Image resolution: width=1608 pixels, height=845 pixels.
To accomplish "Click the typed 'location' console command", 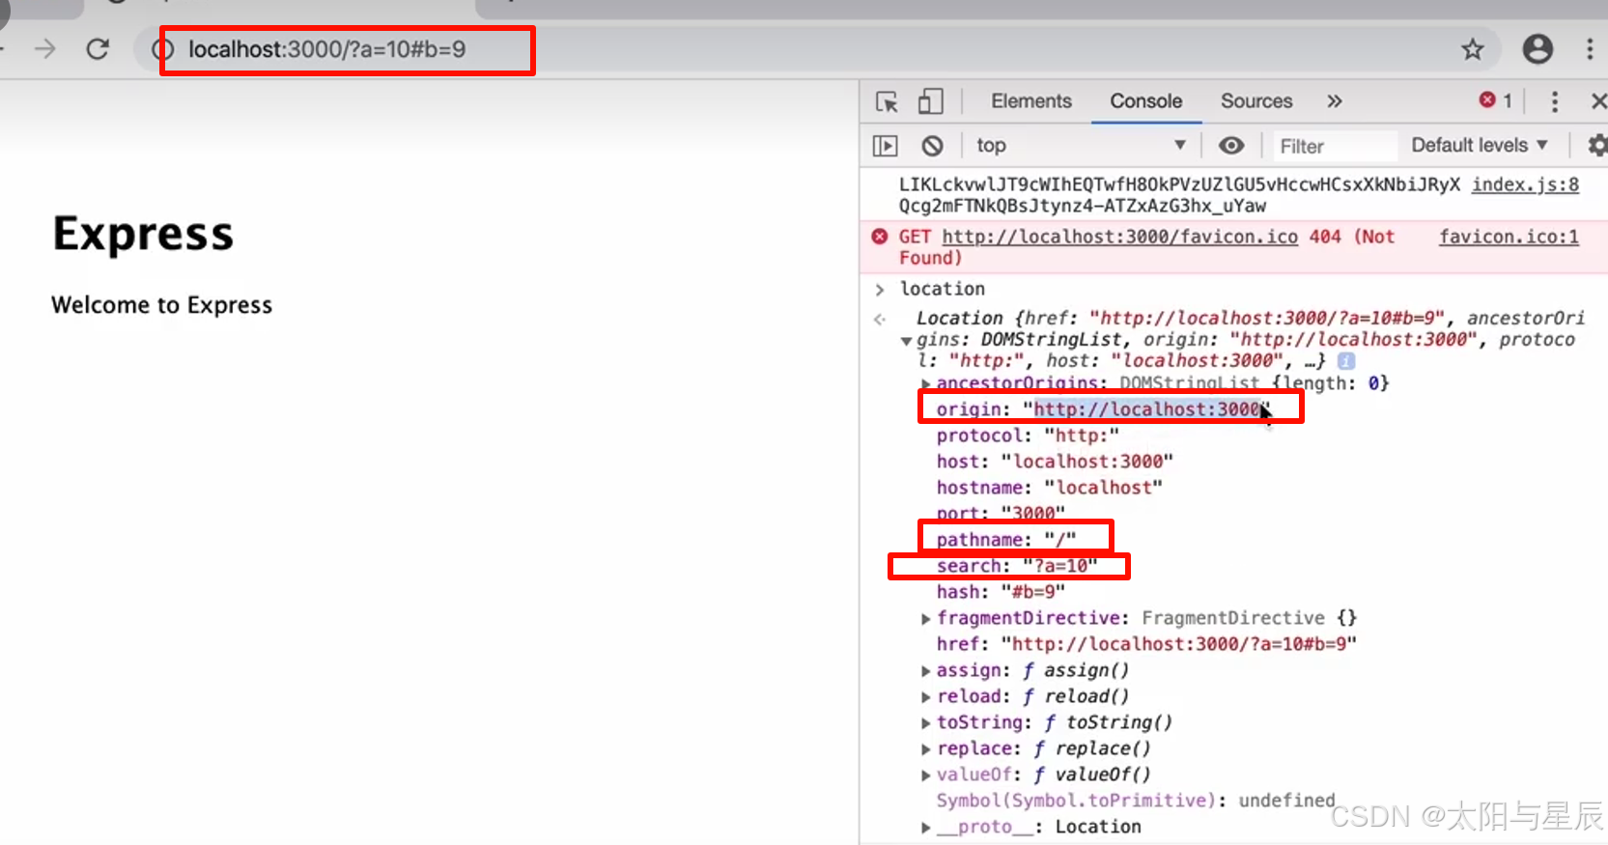I will (943, 289).
